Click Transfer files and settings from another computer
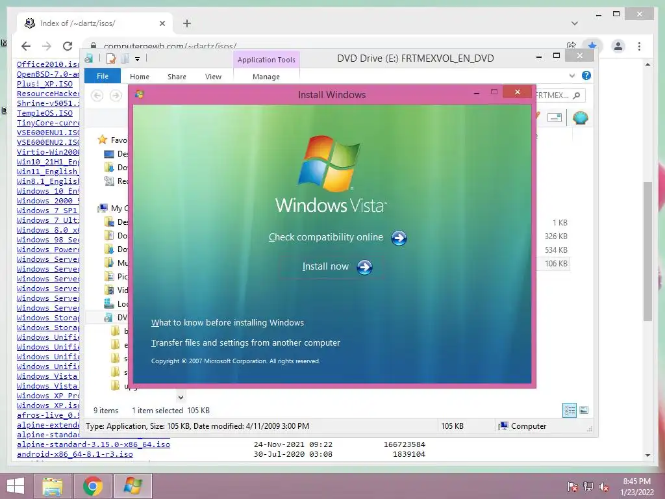Screen dimensions: 665x499 click(x=245, y=343)
